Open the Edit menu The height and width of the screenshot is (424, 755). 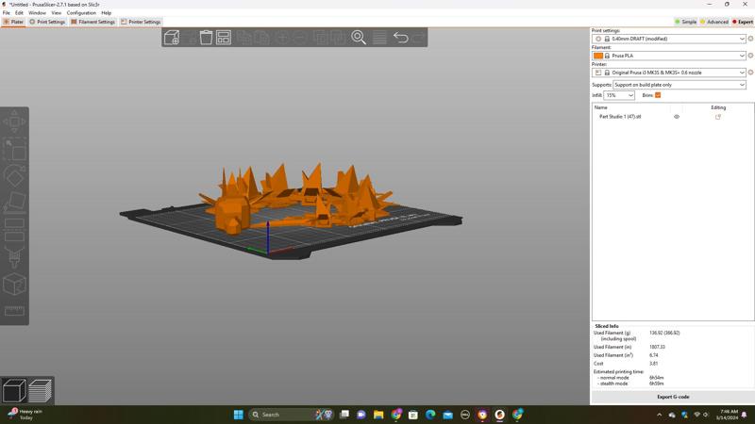[19, 13]
